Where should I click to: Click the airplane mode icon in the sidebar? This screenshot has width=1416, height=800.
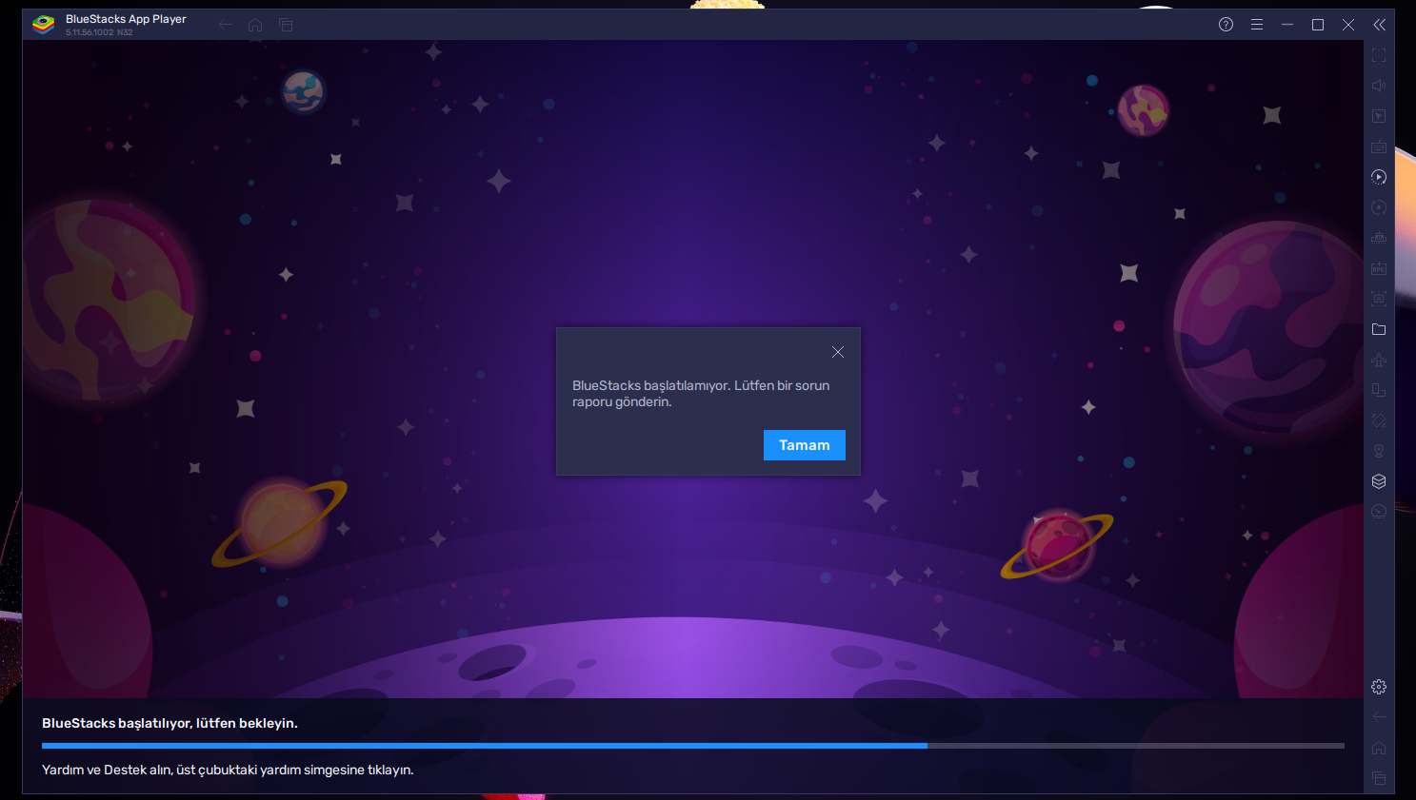(1379, 360)
